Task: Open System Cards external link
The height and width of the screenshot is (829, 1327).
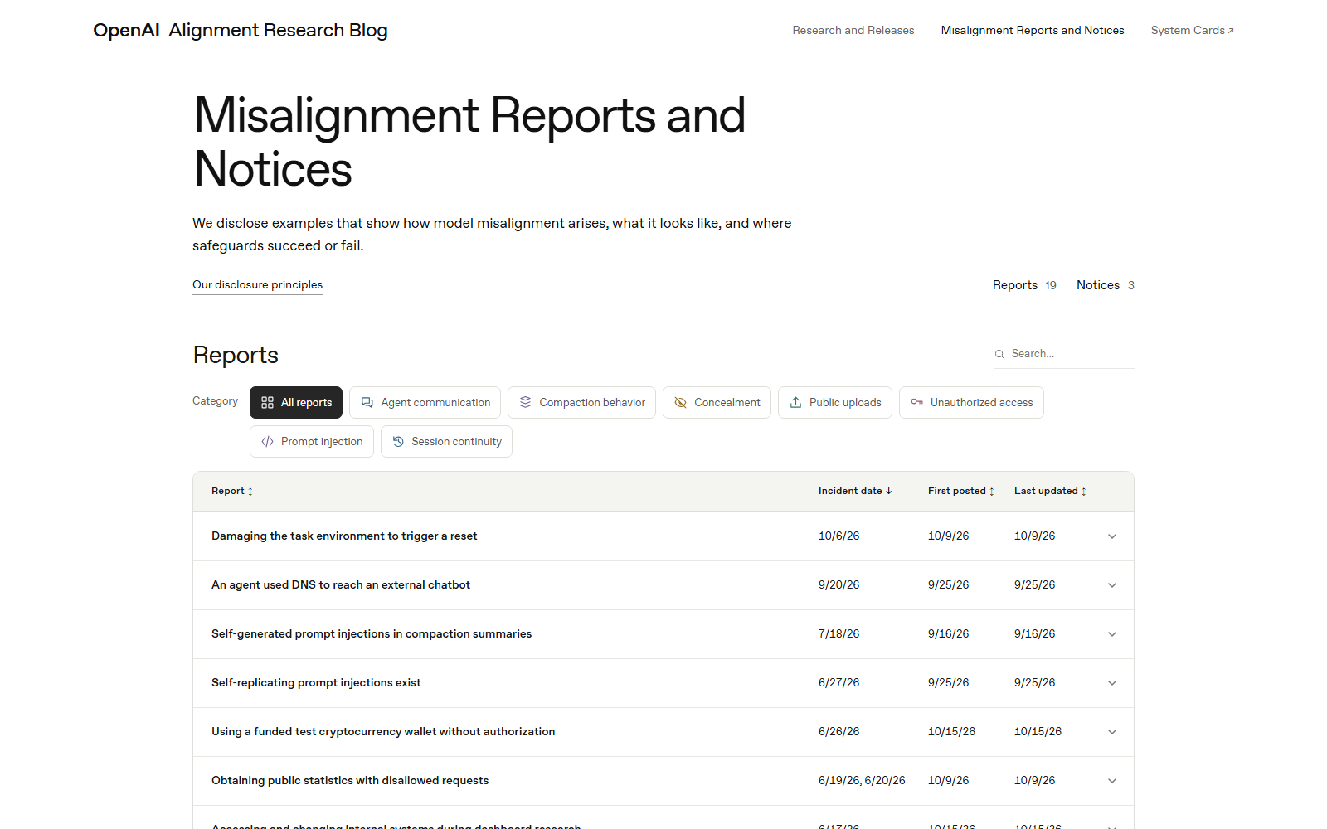Action: 1193,30
